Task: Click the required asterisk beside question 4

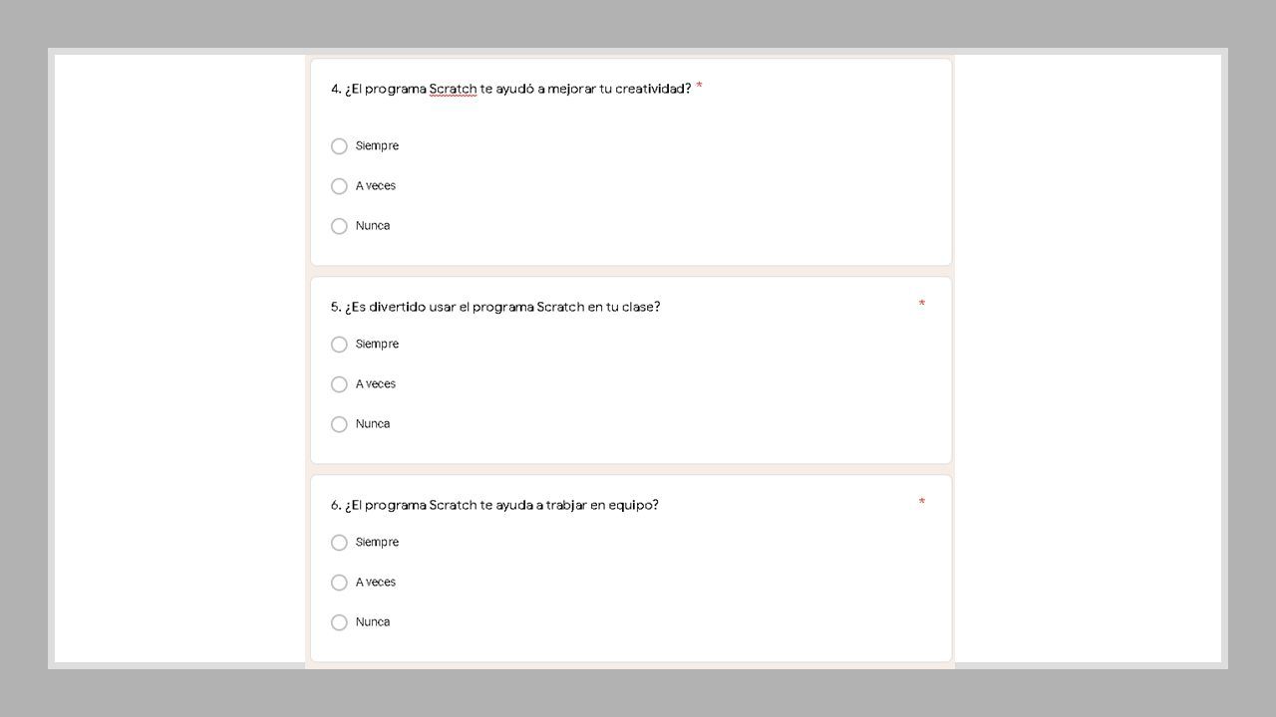Action: (x=699, y=87)
